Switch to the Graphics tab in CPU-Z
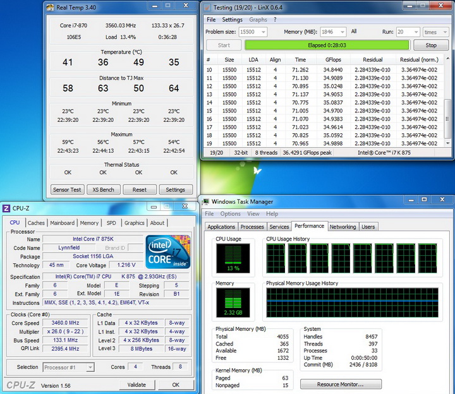 click(135, 223)
